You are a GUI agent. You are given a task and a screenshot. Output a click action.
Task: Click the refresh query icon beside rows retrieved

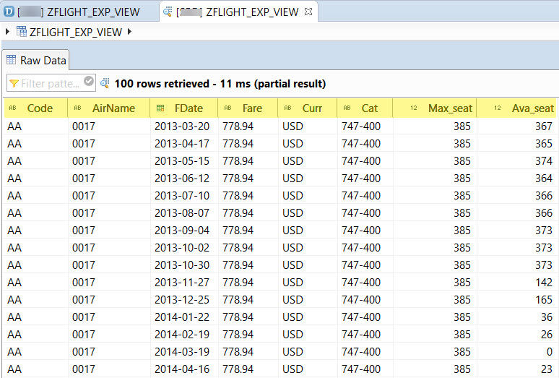coord(105,83)
